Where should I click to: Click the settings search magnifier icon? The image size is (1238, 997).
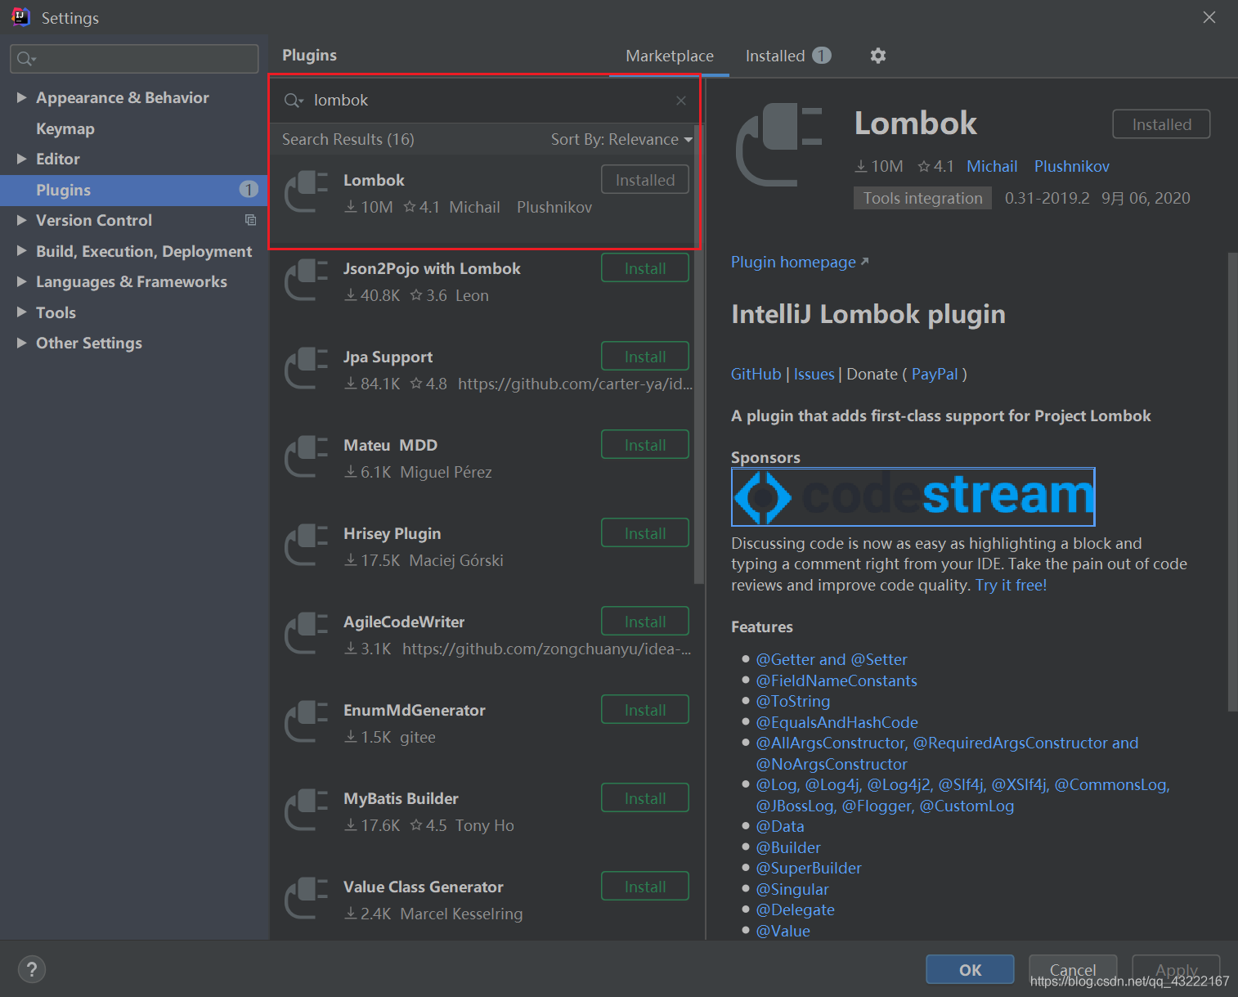click(26, 59)
